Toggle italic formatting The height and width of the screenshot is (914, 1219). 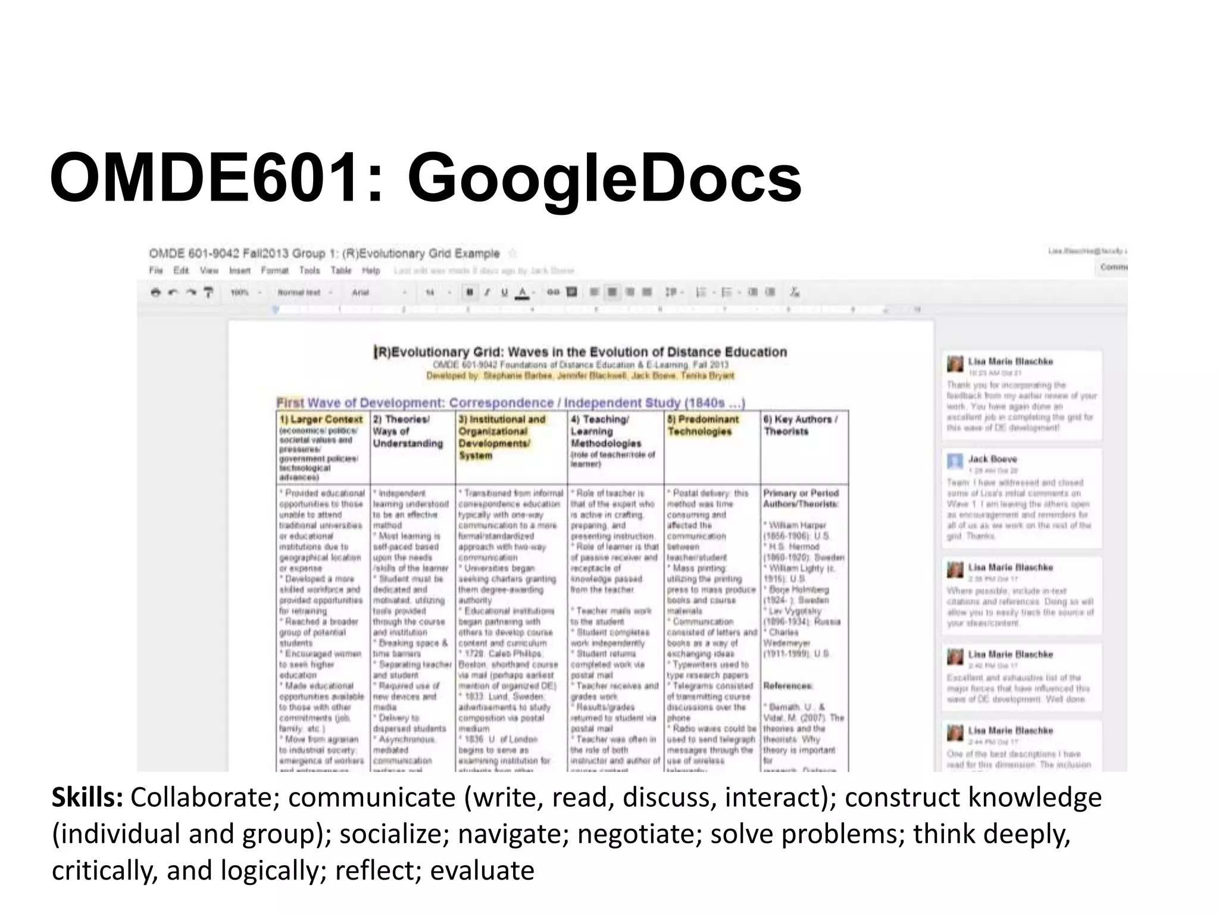click(x=487, y=292)
